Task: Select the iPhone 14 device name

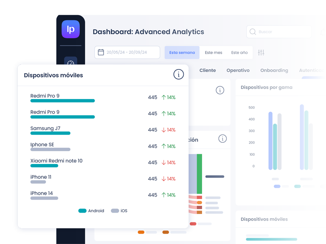Action: pos(42,193)
